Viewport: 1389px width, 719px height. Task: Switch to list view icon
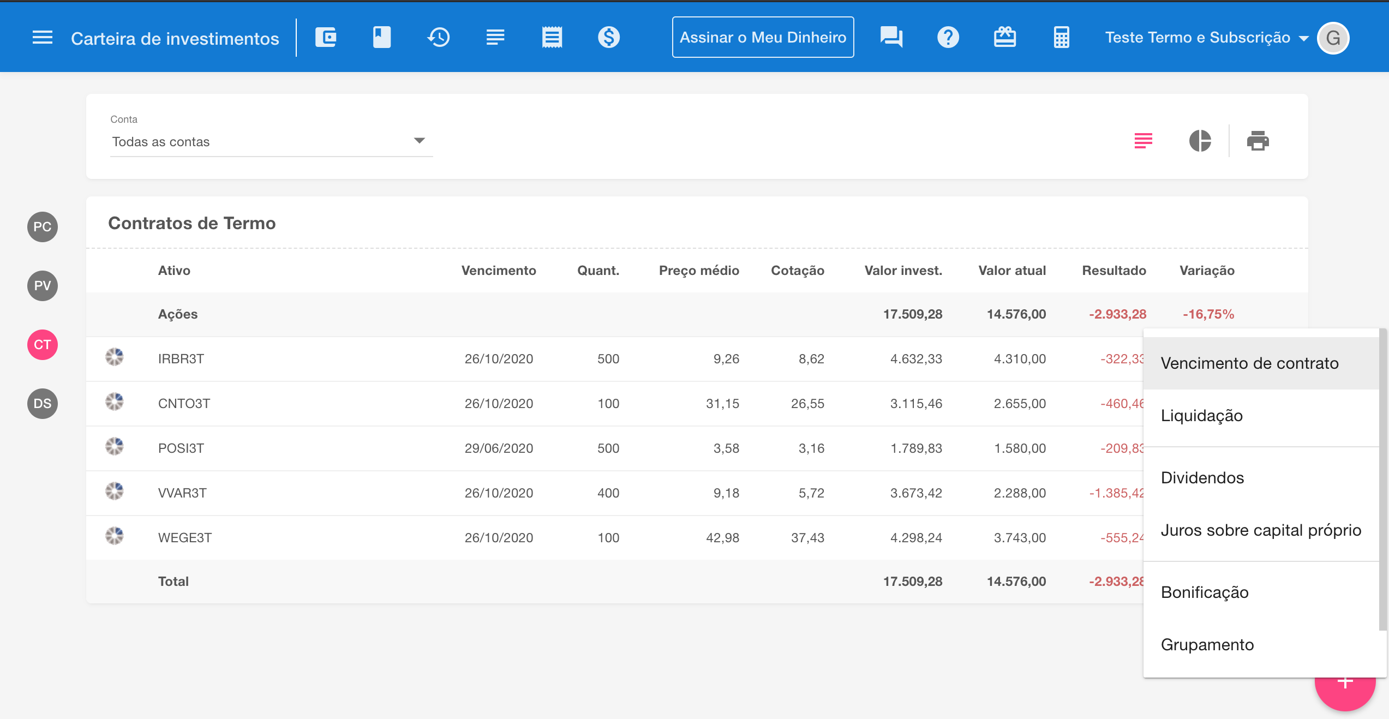[1143, 141]
